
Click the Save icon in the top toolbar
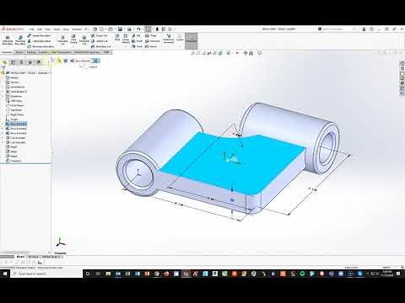pyautogui.click(x=120, y=29)
